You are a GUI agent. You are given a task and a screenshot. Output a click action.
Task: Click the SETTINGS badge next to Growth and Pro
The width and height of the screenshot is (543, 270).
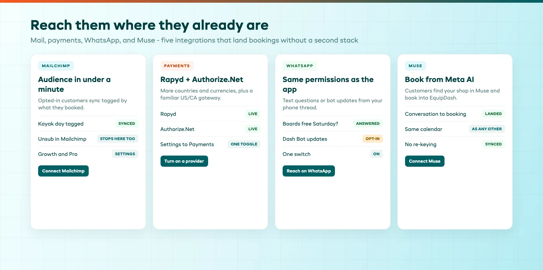(x=125, y=154)
